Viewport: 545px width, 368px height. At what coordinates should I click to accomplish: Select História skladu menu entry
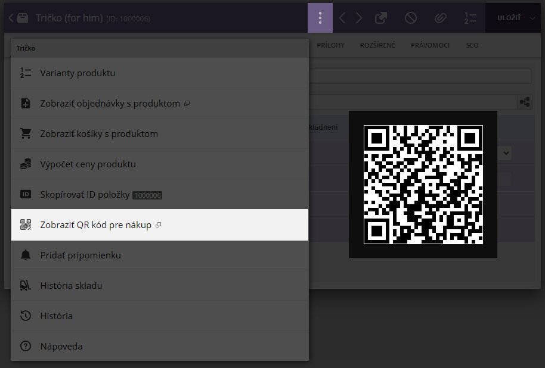160,285
